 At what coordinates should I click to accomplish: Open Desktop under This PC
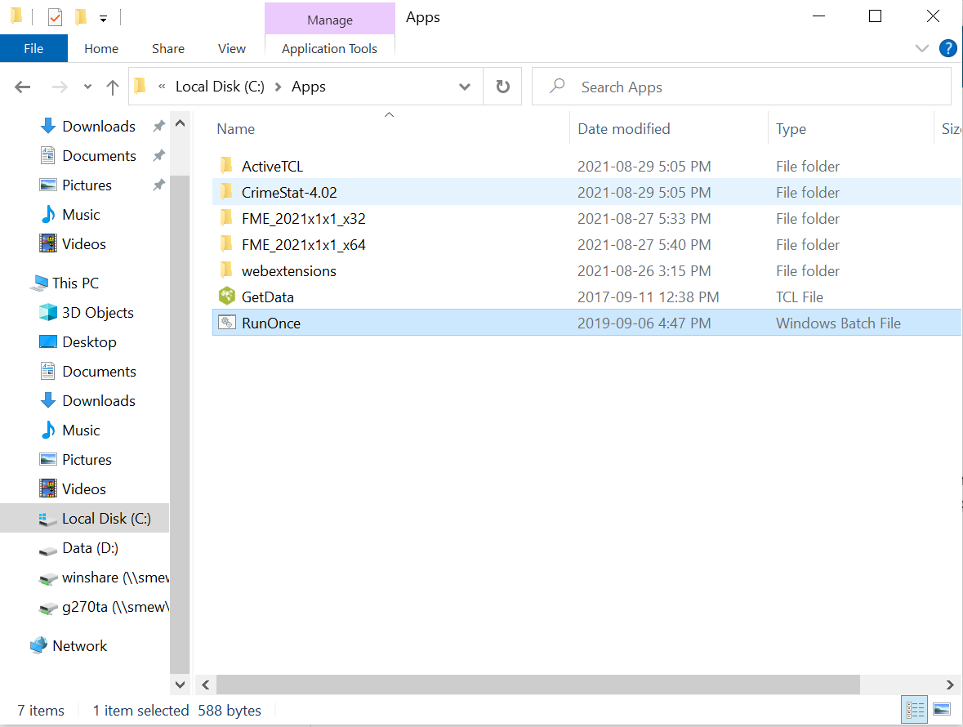point(89,342)
